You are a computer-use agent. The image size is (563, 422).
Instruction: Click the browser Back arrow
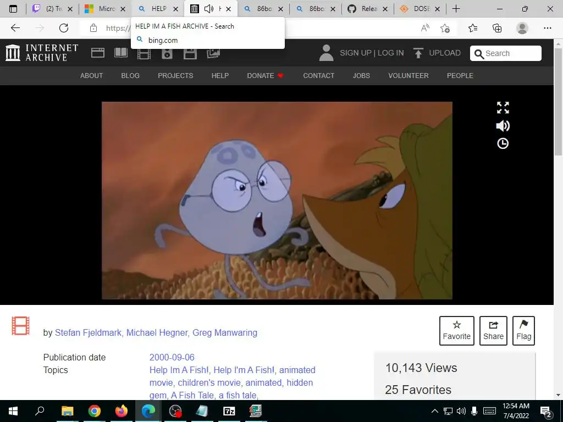(x=15, y=28)
